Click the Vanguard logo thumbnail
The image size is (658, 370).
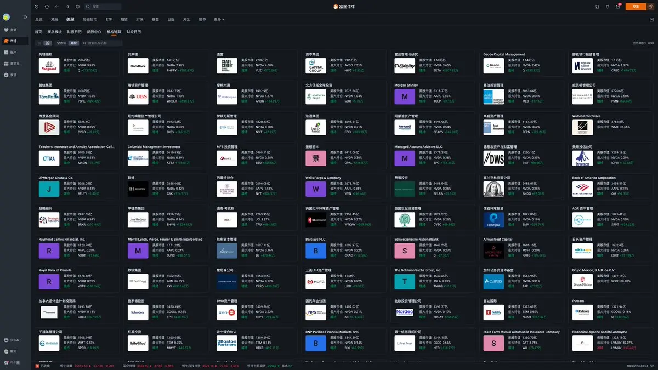coord(49,66)
